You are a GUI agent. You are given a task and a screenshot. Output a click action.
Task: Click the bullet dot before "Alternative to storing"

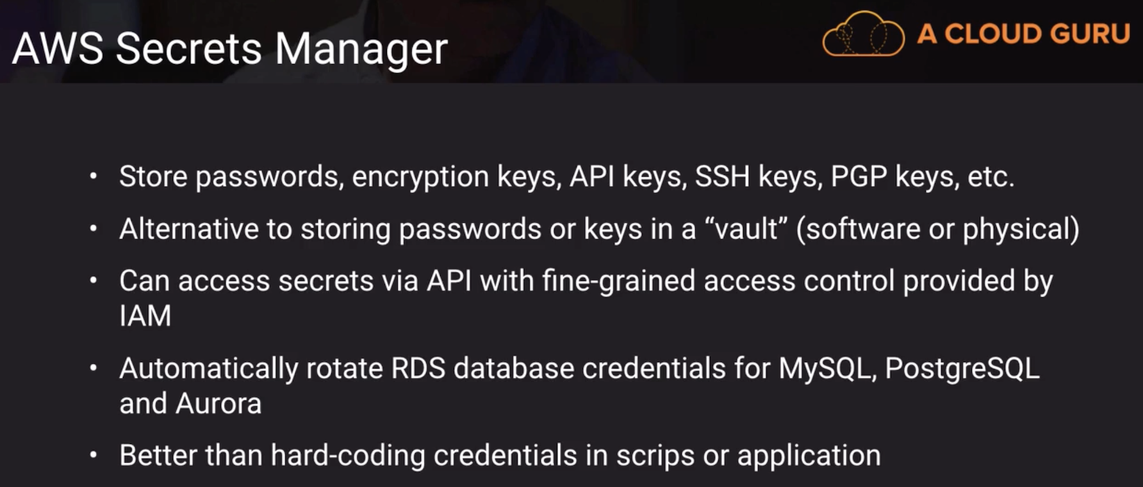(94, 228)
